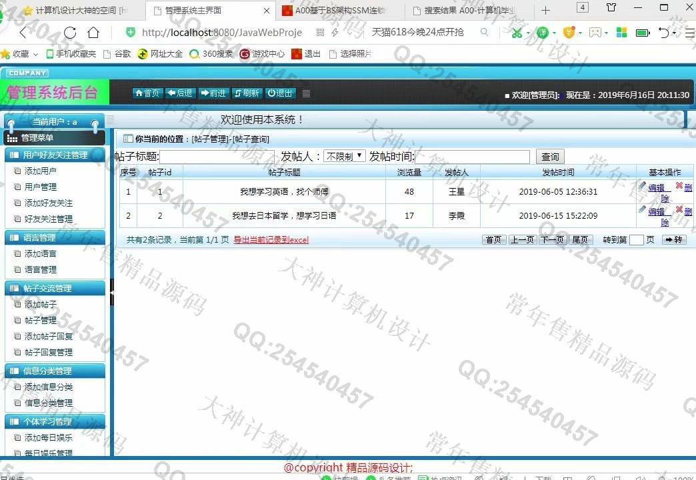Screen dimensions: 696x480
Task: Click the 查询 search button
Action: [550, 157]
